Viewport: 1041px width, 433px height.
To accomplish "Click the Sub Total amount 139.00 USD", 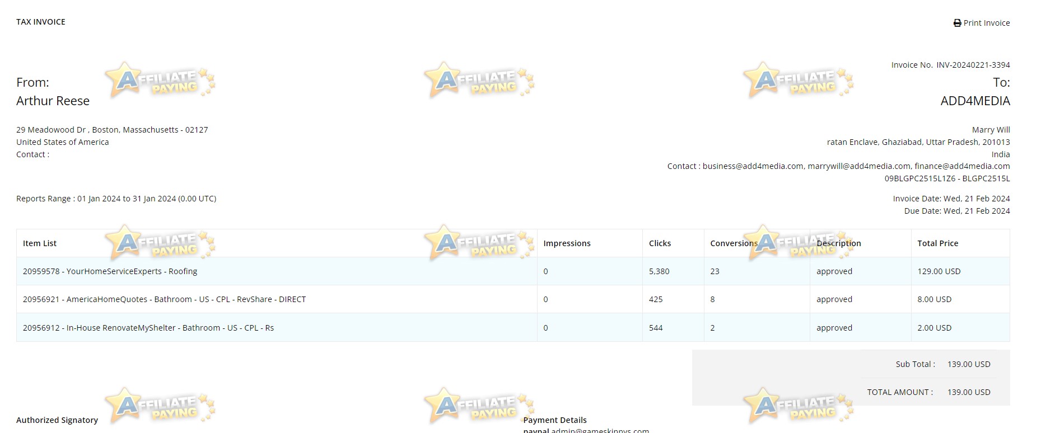I will tap(969, 364).
